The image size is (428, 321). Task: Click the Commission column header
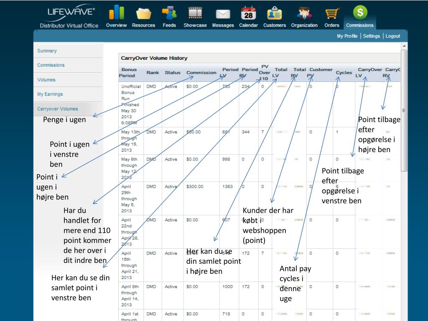pos(201,73)
